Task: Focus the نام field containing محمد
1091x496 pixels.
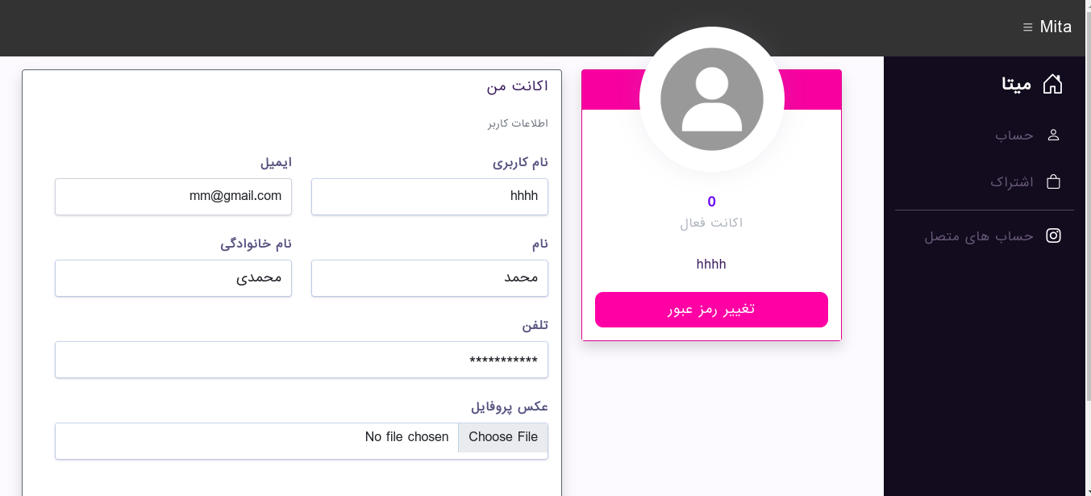Action: point(430,278)
